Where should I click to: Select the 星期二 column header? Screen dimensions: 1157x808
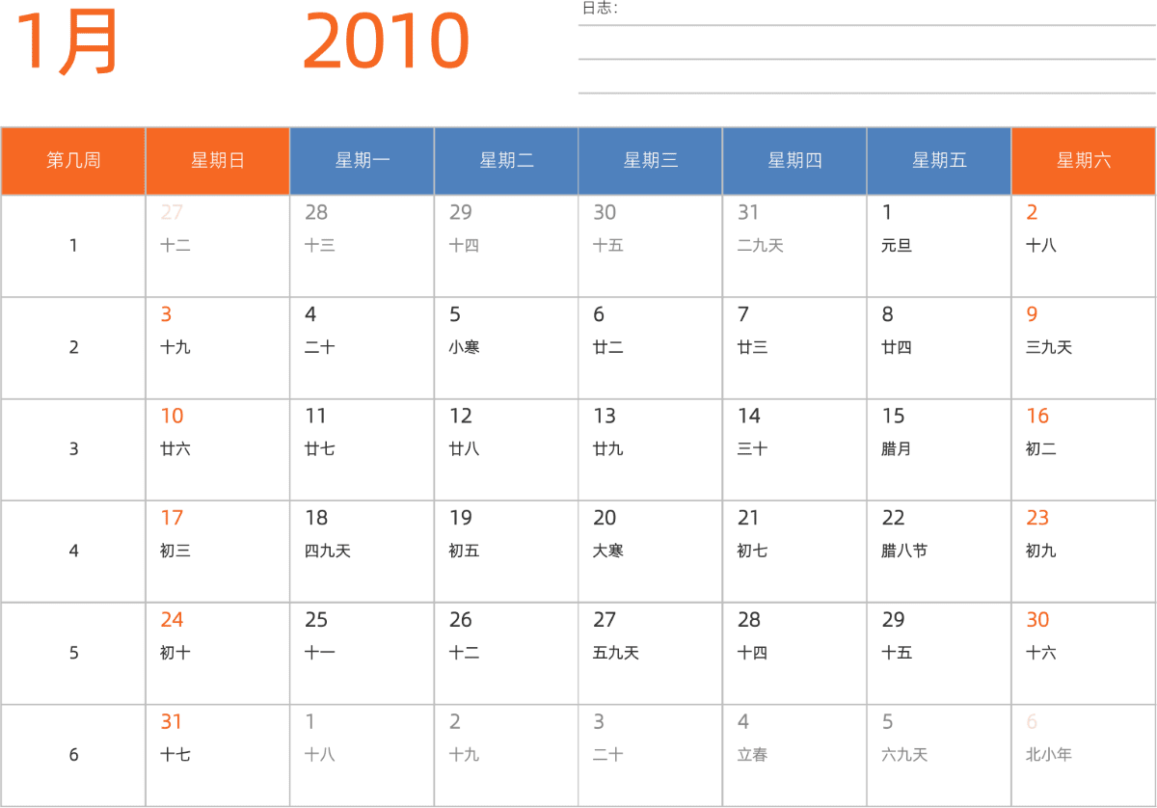click(x=506, y=161)
